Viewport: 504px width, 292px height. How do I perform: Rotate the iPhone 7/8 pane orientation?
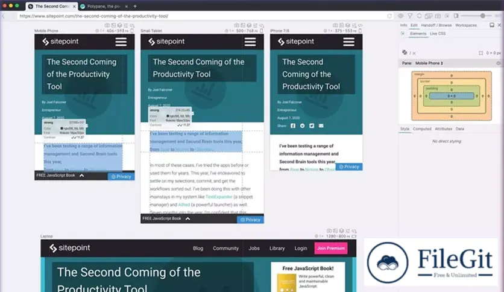pyautogui.click(x=360, y=31)
